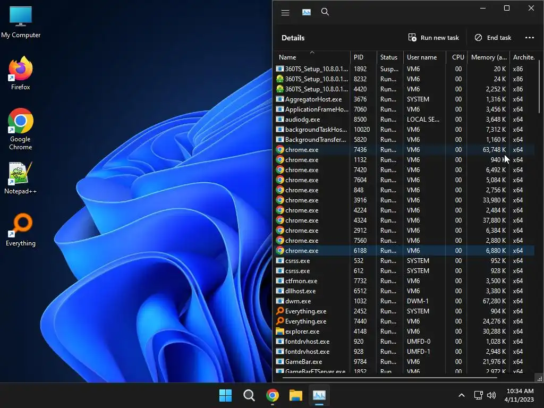Select chrome.exe with PID 7420
The width and height of the screenshot is (544, 408).
pos(404,169)
